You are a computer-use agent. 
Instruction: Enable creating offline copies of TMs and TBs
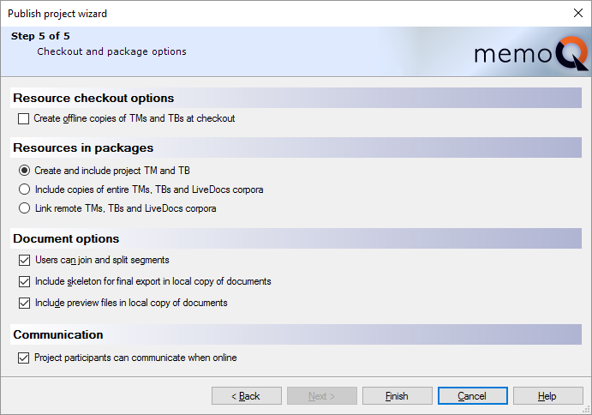[24, 118]
